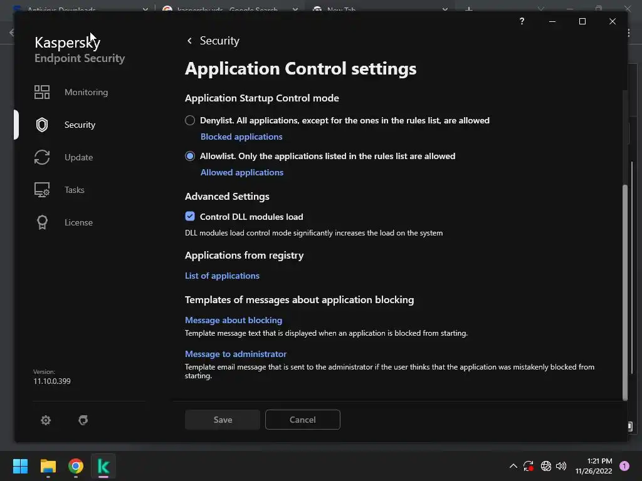Image resolution: width=642 pixels, height=481 pixels.
Task: Open Google Chrome from the taskbar
Action: coord(76,466)
